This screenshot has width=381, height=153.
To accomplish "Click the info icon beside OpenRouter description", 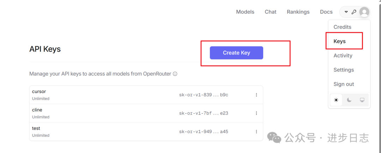I will pyautogui.click(x=175, y=74).
